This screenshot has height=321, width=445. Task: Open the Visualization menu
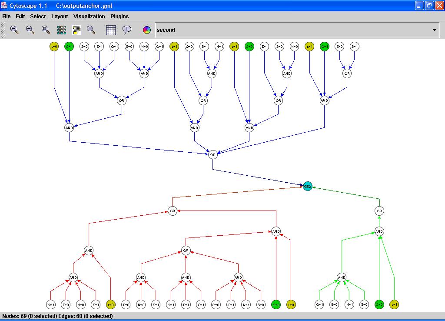tap(89, 17)
